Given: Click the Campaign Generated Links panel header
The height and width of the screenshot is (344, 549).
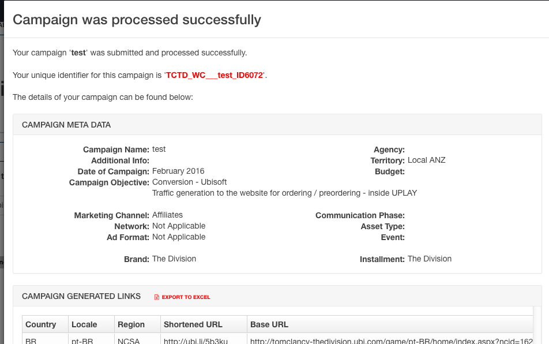Looking at the screenshot, I should click(x=81, y=296).
